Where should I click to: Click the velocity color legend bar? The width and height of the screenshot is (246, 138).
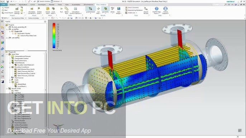[54, 35]
